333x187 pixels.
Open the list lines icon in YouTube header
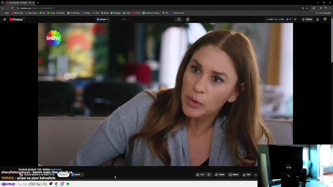(x=290, y=19)
